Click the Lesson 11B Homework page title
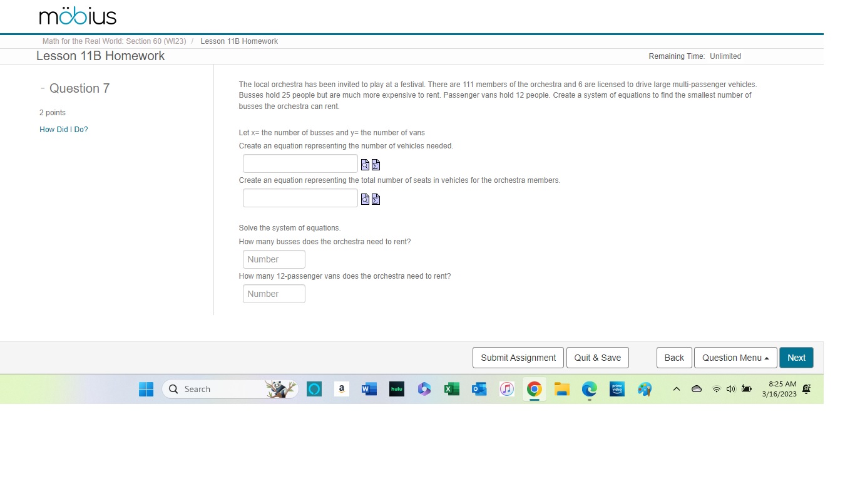This screenshot has width=855, height=481. click(101, 56)
